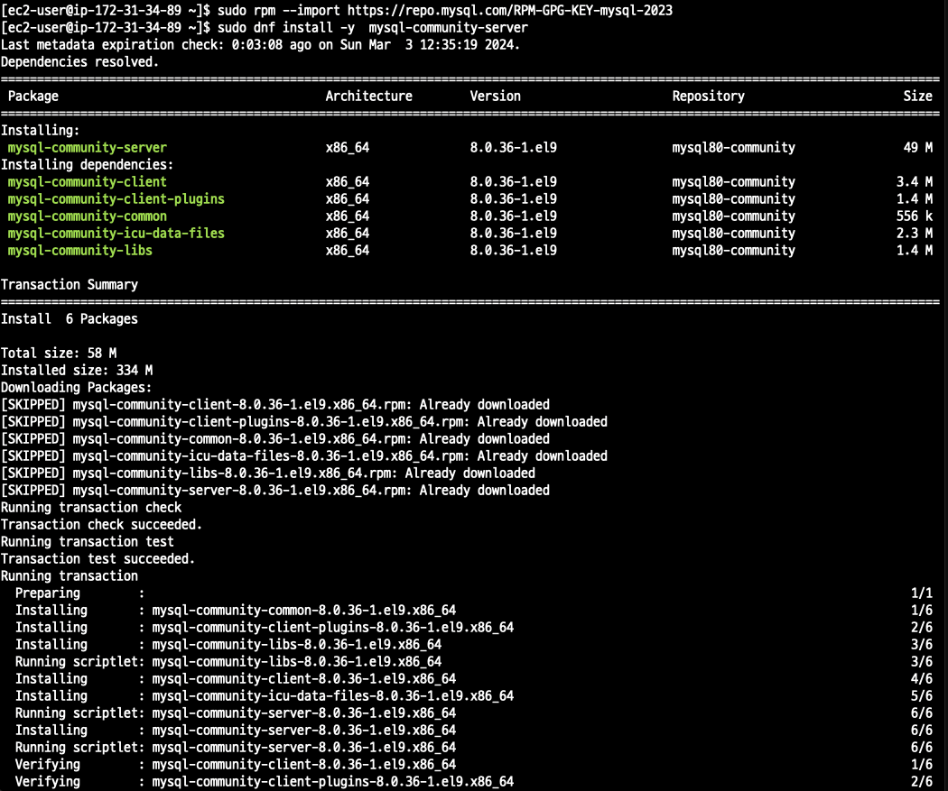Click 'Transaction check succeeded.' line
948x791 pixels.
click(x=101, y=525)
